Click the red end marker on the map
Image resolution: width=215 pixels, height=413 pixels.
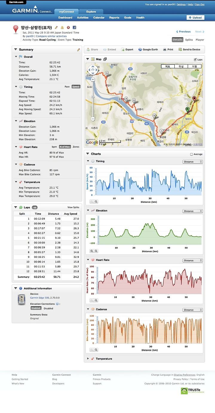194,99
